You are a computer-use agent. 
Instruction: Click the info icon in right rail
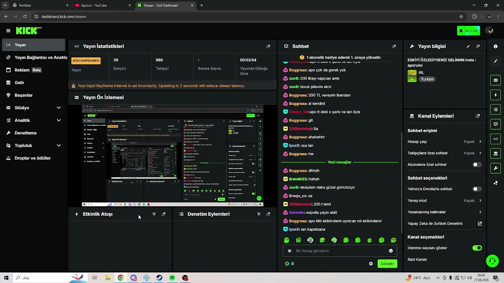pos(495,46)
